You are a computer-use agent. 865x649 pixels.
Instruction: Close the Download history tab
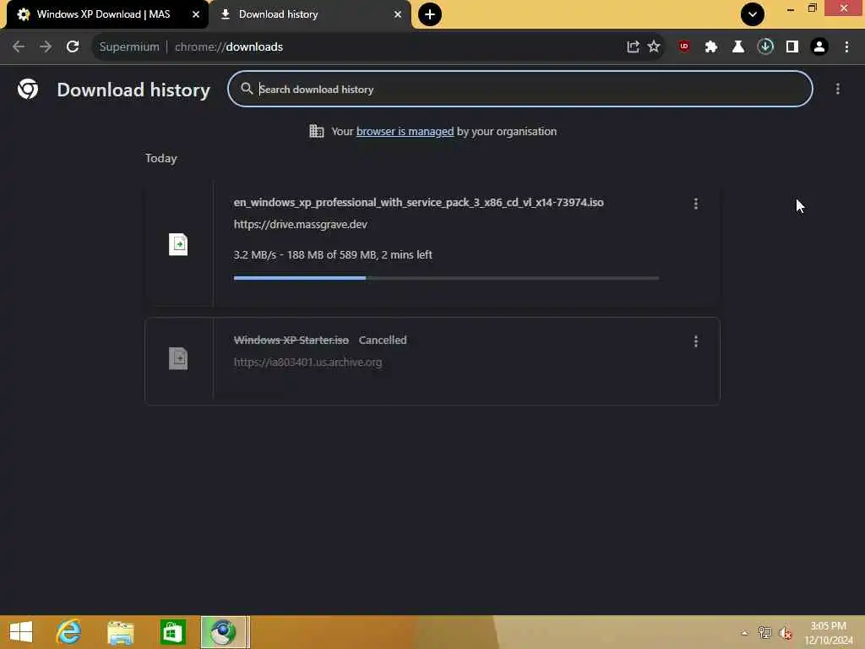pyautogui.click(x=398, y=14)
